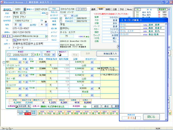Image resolution: width=173 pixels, height=130 pixels.
Task: Click the 顧客番号 sort button in customer list
Action: coord(162,9)
